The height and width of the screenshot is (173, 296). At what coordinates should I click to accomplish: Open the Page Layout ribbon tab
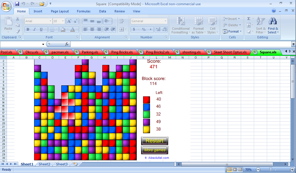pos(60,11)
